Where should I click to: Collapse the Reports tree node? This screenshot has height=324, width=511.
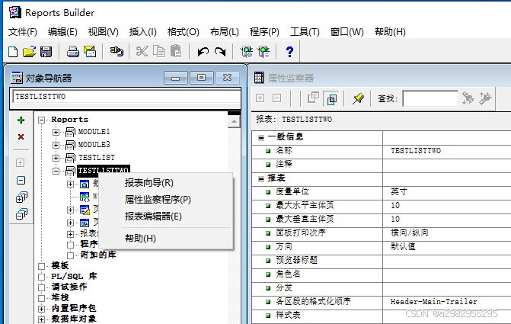click(41, 120)
